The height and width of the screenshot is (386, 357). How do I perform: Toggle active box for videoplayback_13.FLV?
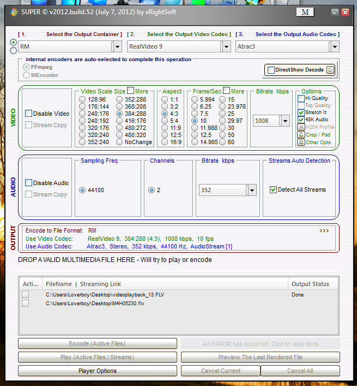[x=25, y=295]
